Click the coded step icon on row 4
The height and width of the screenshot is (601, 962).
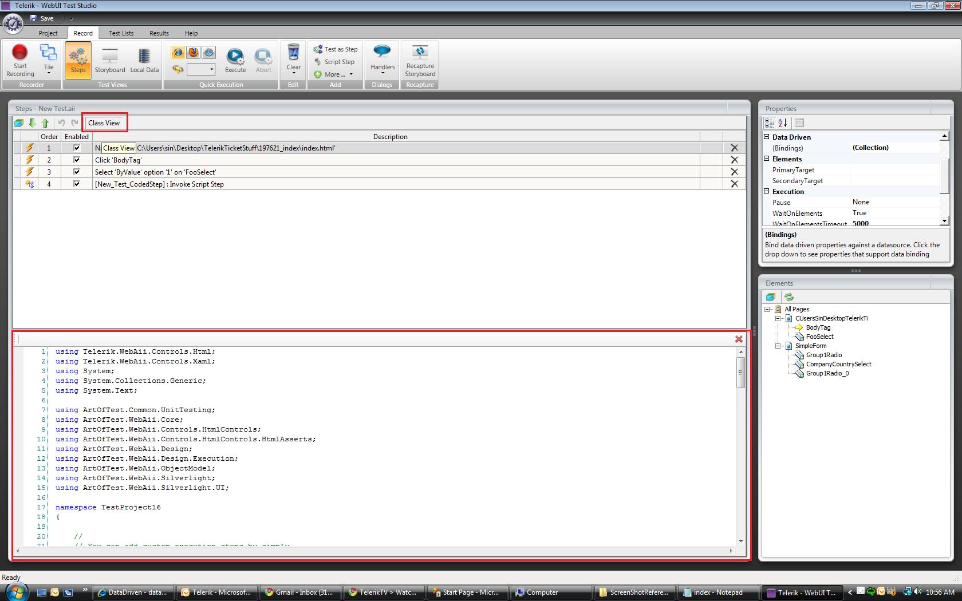pyautogui.click(x=29, y=184)
